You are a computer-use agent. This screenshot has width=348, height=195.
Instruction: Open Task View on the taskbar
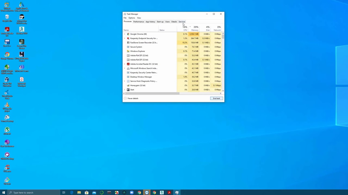pyautogui.click(x=64, y=193)
